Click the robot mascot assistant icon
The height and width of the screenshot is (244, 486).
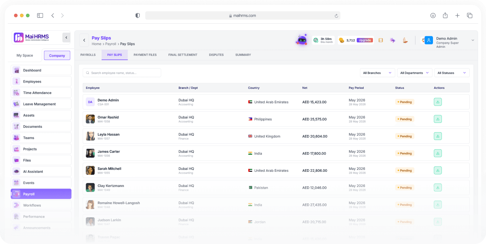point(302,40)
